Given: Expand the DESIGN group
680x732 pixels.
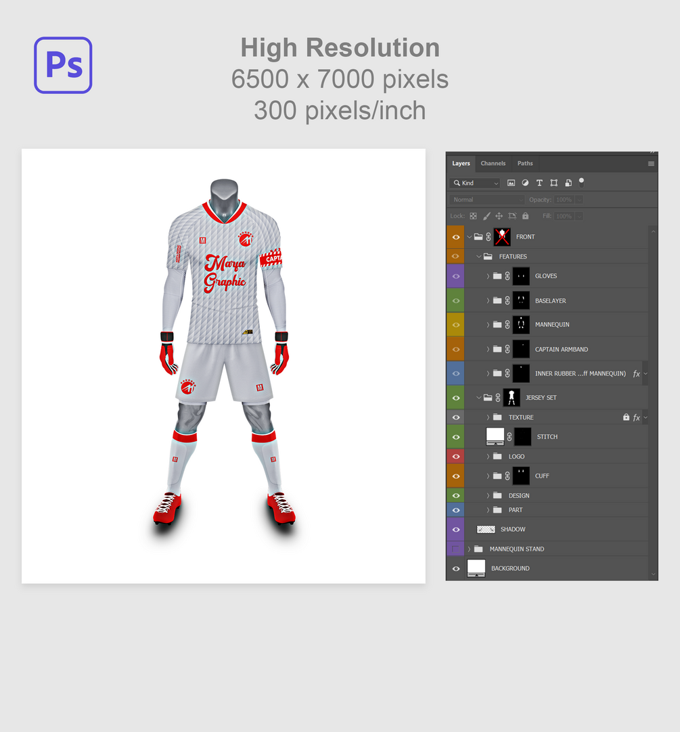Looking at the screenshot, I should tap(488, 496).
